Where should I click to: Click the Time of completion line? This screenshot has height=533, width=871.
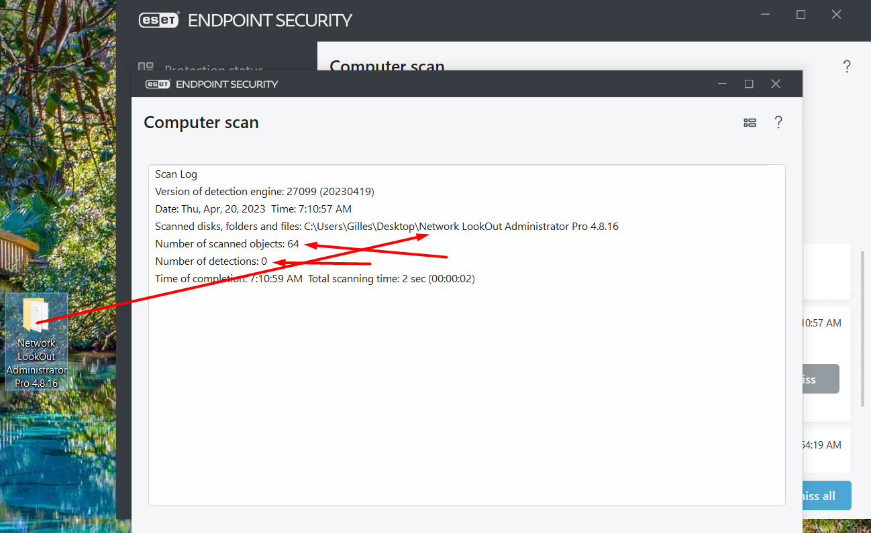click(x=315, y=279)
